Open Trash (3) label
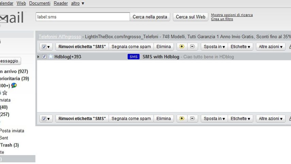The height and width of the screenshot is (164, 291). (x=9, y=145)
